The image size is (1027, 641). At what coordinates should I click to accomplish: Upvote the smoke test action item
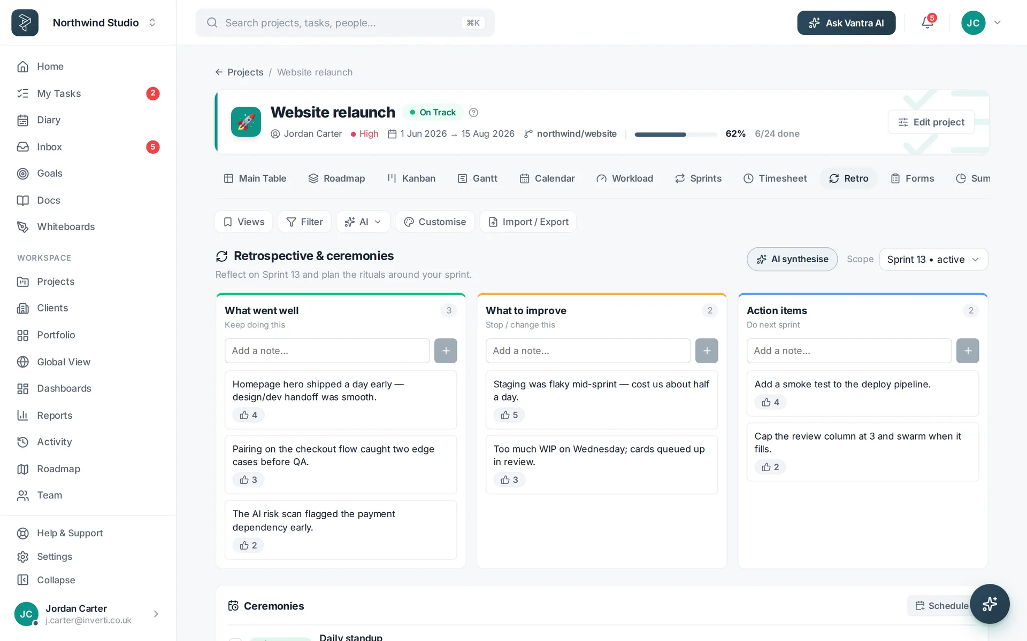coord(770,402)
